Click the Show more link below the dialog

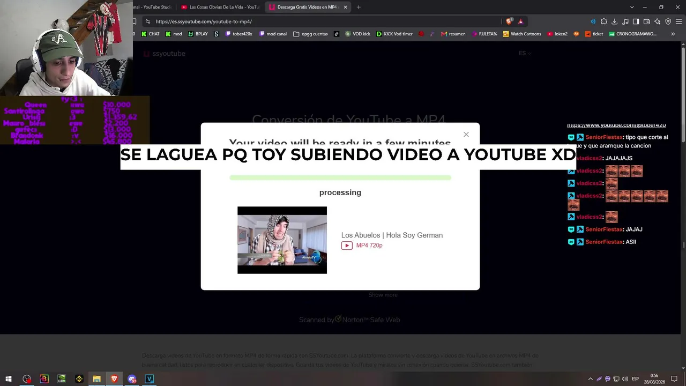[383, 295]
